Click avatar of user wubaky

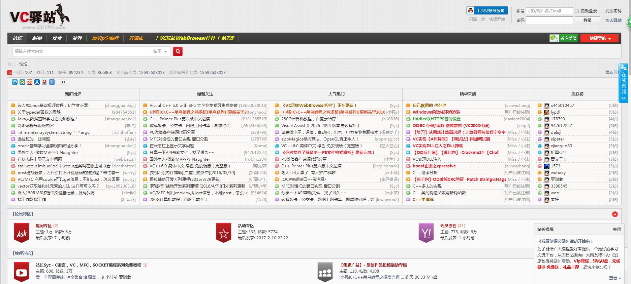point(546,173)
